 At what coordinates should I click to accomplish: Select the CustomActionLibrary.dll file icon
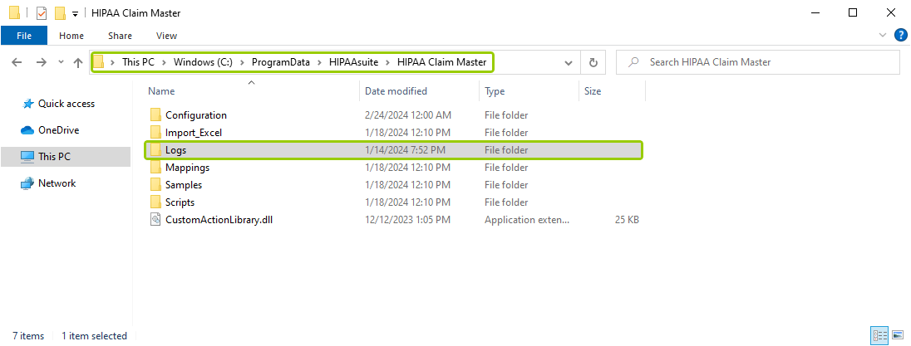tap(155, 220)
